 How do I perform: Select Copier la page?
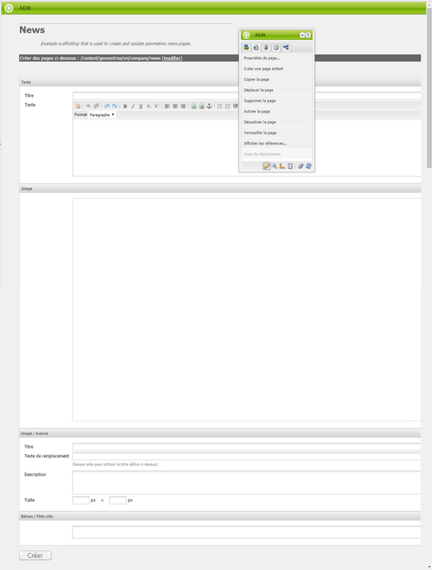[x=276, y=79]
